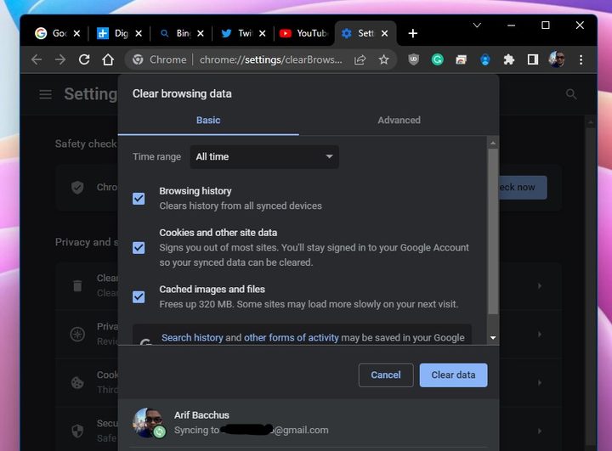This screenshot has height=451, width=612.
Task: Uncheck Cached images and files checkbox
Action: tap(139, 297)
